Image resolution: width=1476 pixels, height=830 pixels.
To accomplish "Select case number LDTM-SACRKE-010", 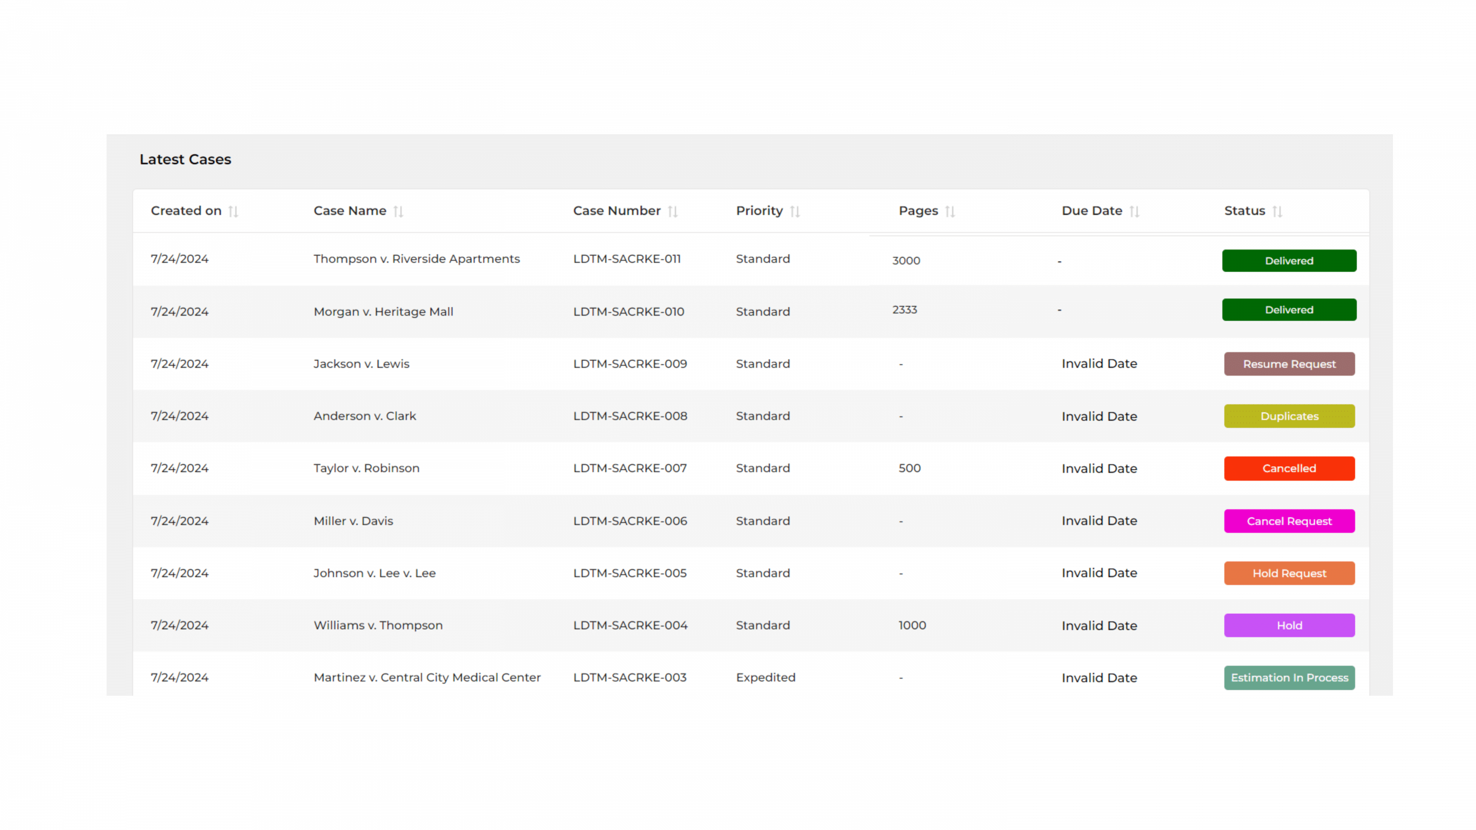I will pyautogui.click(x=628, y=312).
